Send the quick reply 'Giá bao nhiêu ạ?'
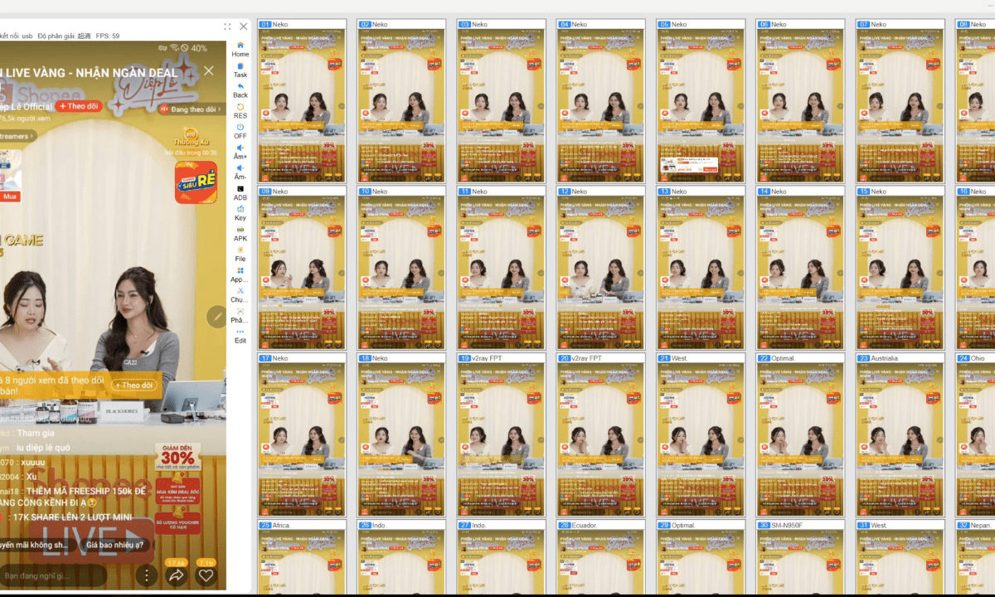995x597 pixels. pos(115,545)
